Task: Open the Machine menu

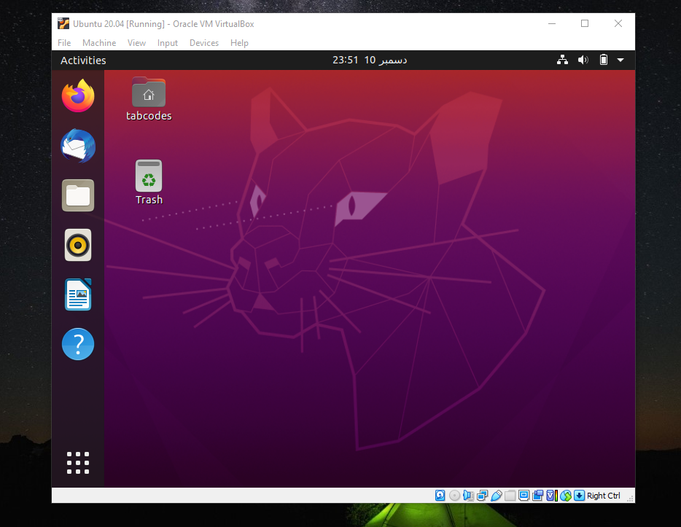Action: tap(98, 43)
